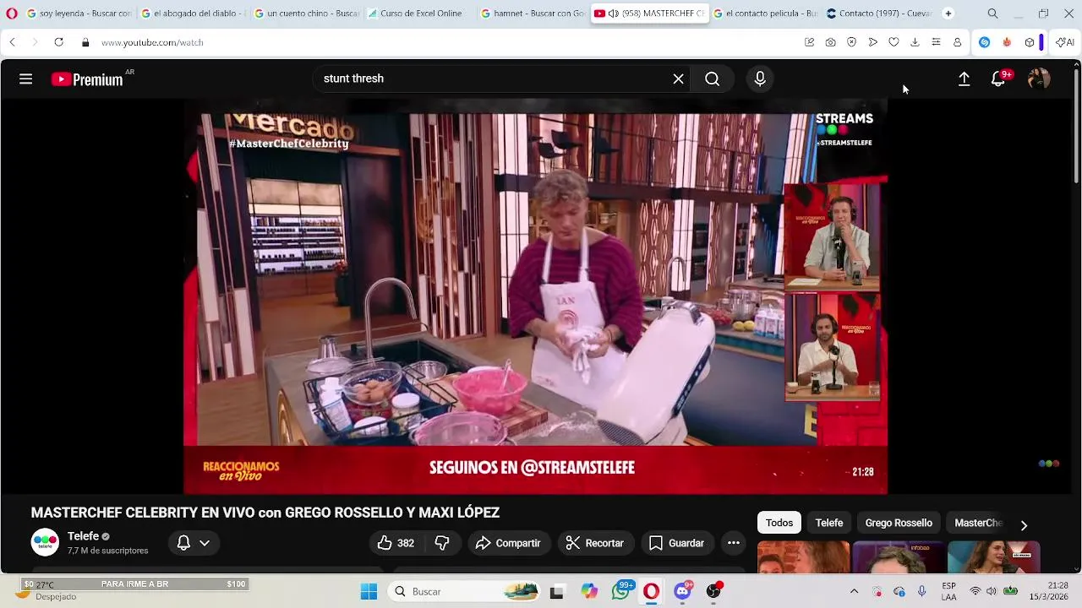Viewport: 1082px width, 608px height.
Task: Open the Compartir share dialog
Action: coord(508,543)
